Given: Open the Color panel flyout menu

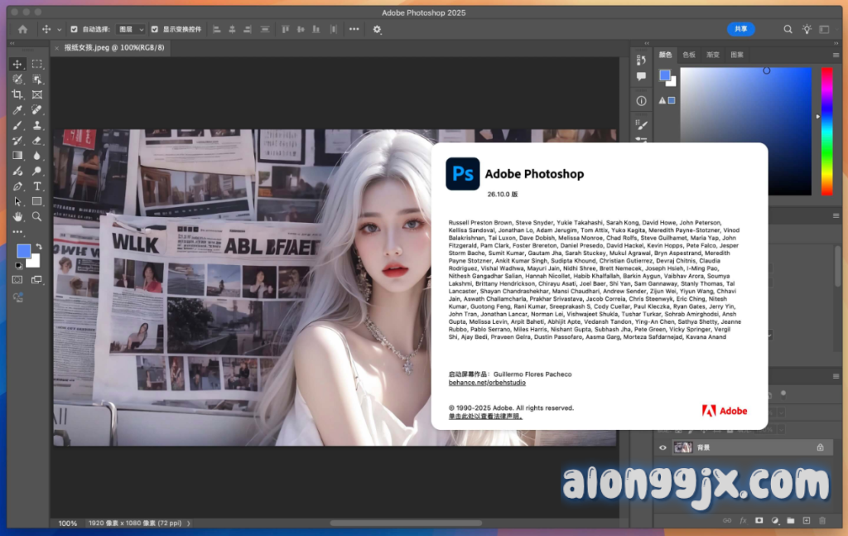Looking at the screenshot, I should tap(836, 55).
